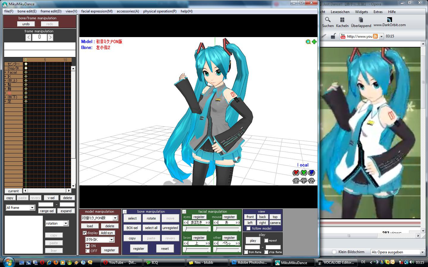Click Überlappend cascade icon in Opera

pyautogui.click(x=361, y=20)
